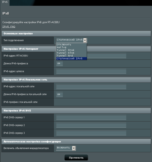This screenshot has height=162, width=152.
Task: Open the IPv6 FAQ link
Action: (x=9, y=27)
